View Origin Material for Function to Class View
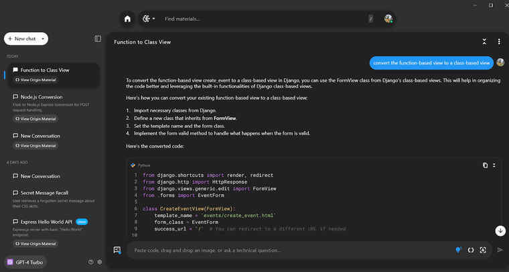509x272 pixels. [x=35, y=80]
